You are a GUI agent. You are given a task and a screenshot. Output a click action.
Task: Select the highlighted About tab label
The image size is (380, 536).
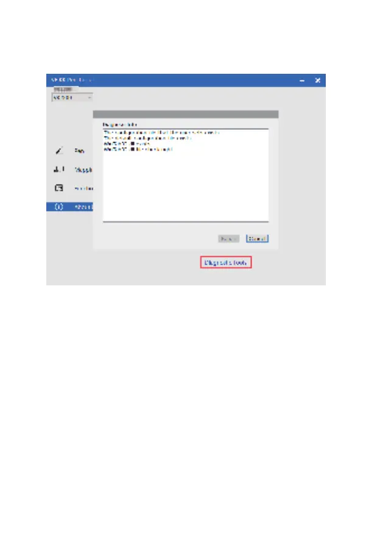tap(83, 207)
